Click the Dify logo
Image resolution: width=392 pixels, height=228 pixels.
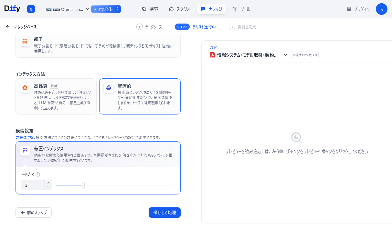pyautogui.click(x=12, y=9)
